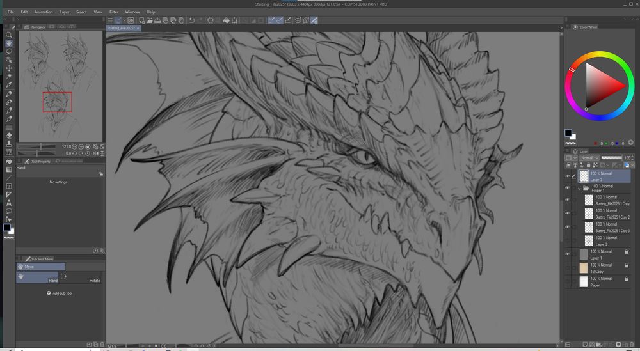Open the Normal blending mode dropdown
The image size is (640, 351).
tap(589, 158)
